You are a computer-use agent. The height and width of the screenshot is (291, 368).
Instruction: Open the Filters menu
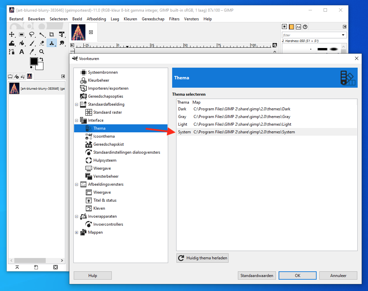tap(174, 19)
